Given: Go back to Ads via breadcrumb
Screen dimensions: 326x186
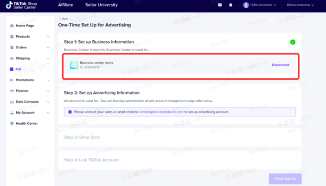Looking at the screenshot, I should click(x=64, y=19).
